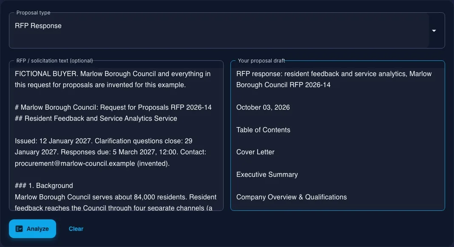Click 'this request for proposals are invented' line
Viewport: 454px width, 247px height.
[100, 85]
